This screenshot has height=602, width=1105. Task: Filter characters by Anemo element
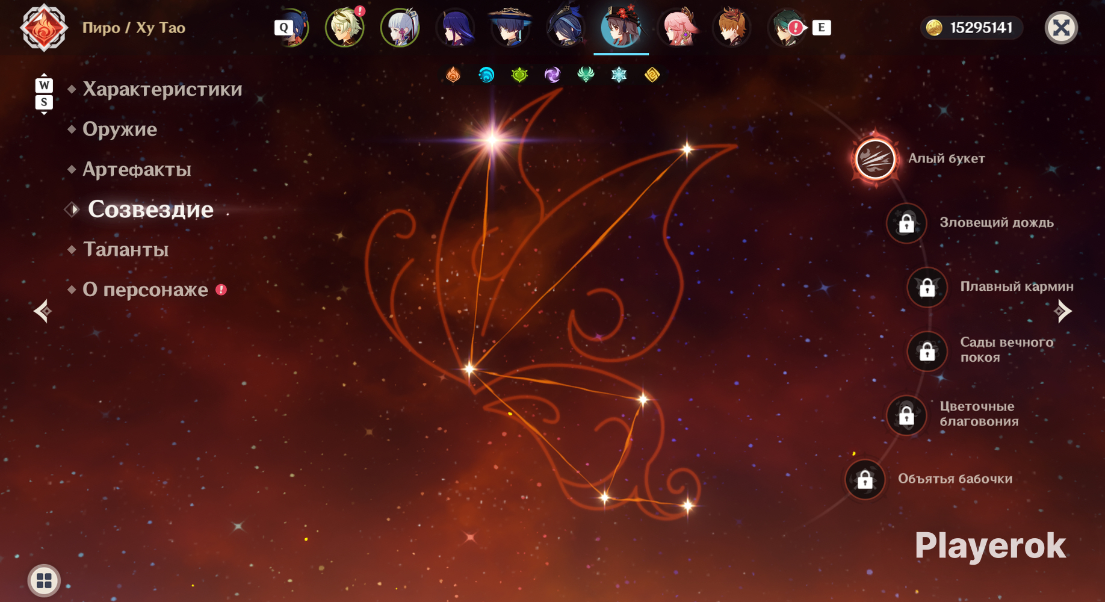point(586,75)
